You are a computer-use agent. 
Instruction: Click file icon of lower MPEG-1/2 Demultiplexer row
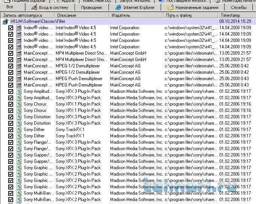tap(19, 72)
